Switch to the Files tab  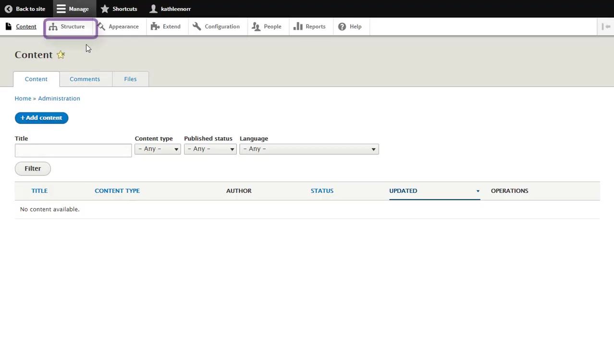tap(130, 79)
